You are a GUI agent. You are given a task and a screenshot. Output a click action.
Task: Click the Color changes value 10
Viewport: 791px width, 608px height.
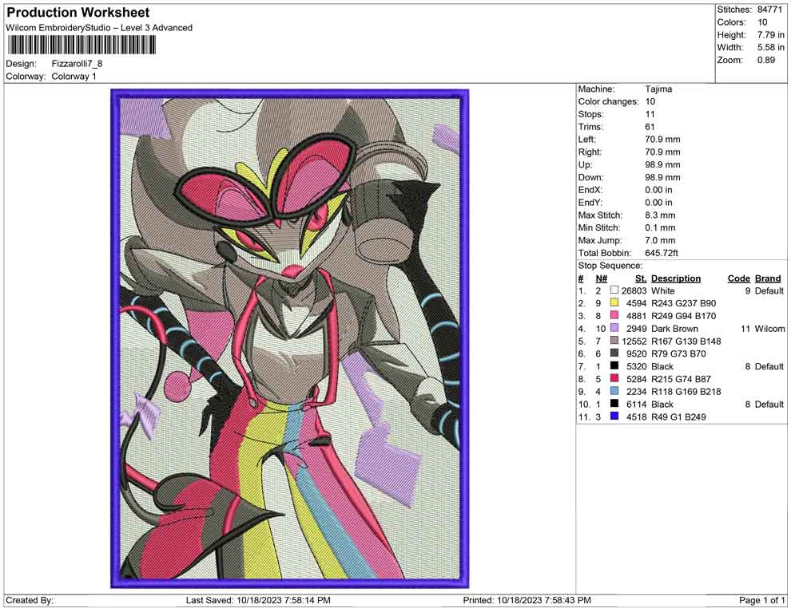point(650,101)
